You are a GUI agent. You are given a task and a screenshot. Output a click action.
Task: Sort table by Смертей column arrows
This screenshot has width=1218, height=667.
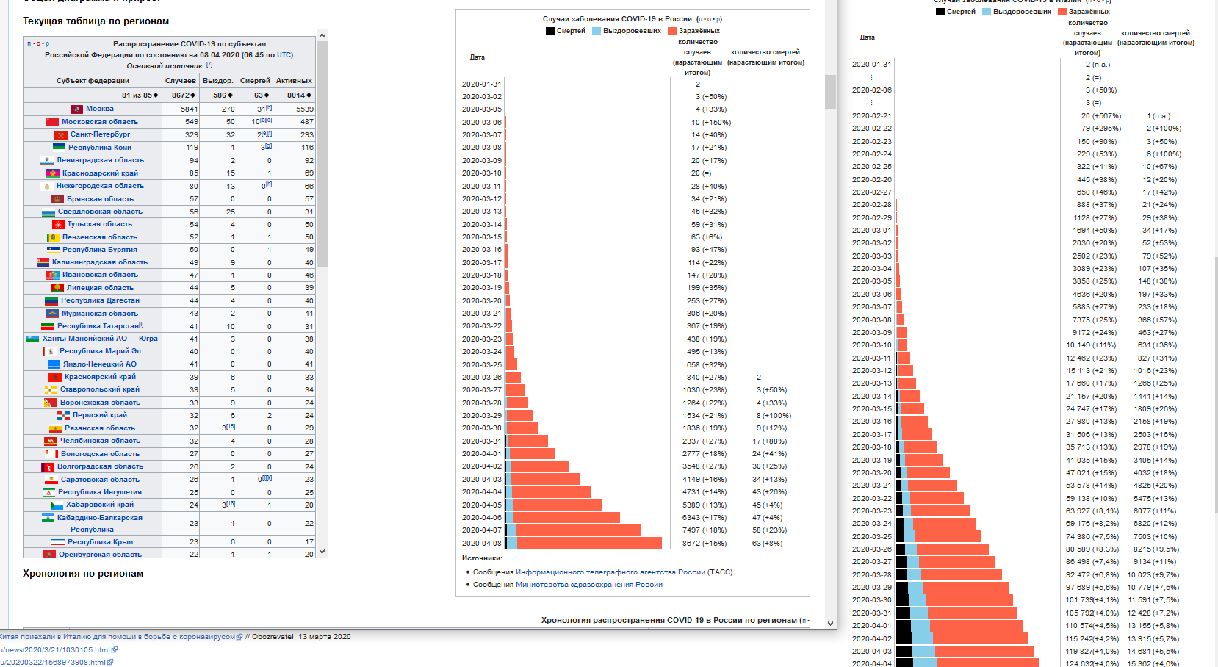click(266, 95)
